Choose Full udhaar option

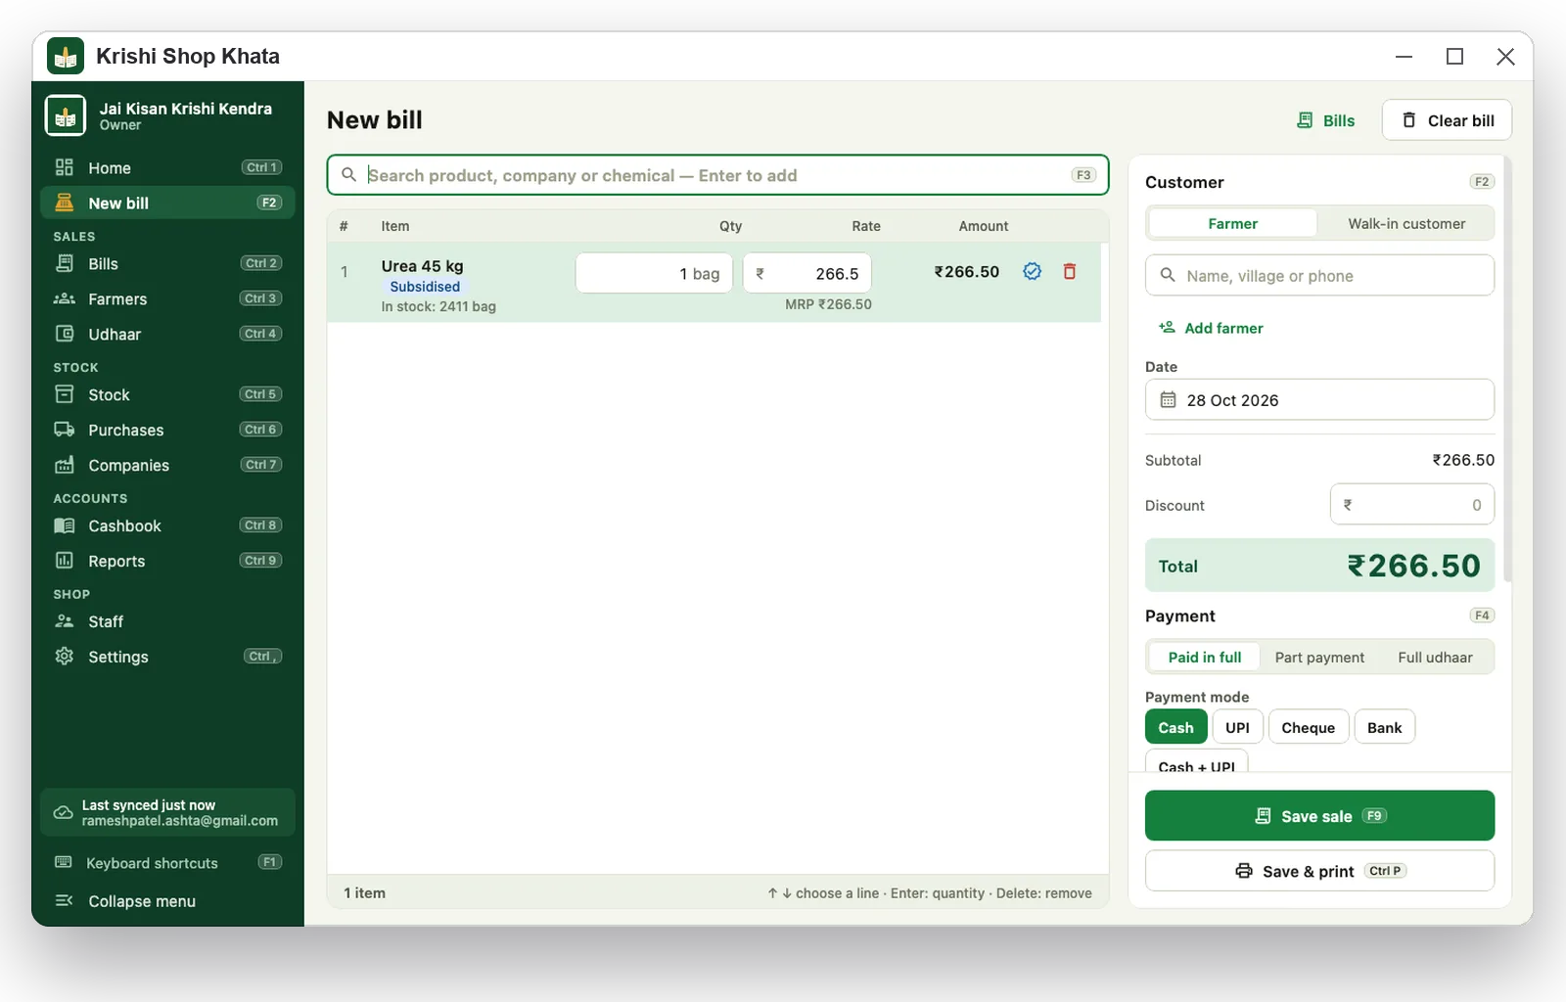(1435, 658)
